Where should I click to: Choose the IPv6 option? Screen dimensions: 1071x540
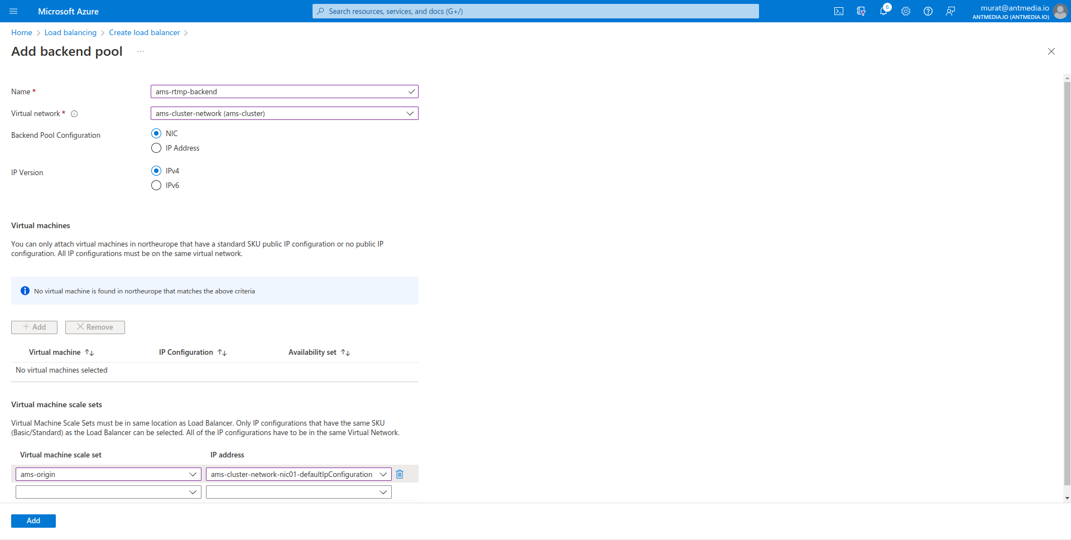pos(156,185)
